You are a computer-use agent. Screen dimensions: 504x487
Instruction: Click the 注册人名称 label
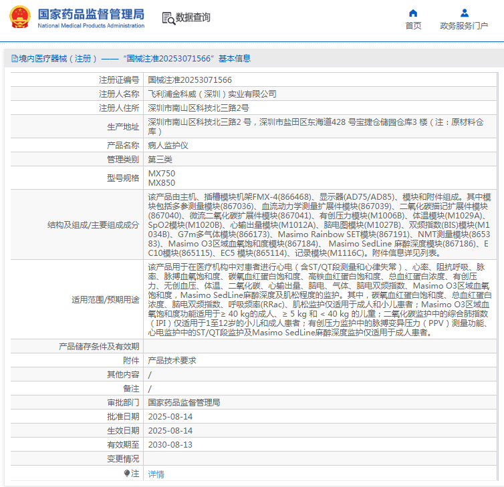coord(119,94)
